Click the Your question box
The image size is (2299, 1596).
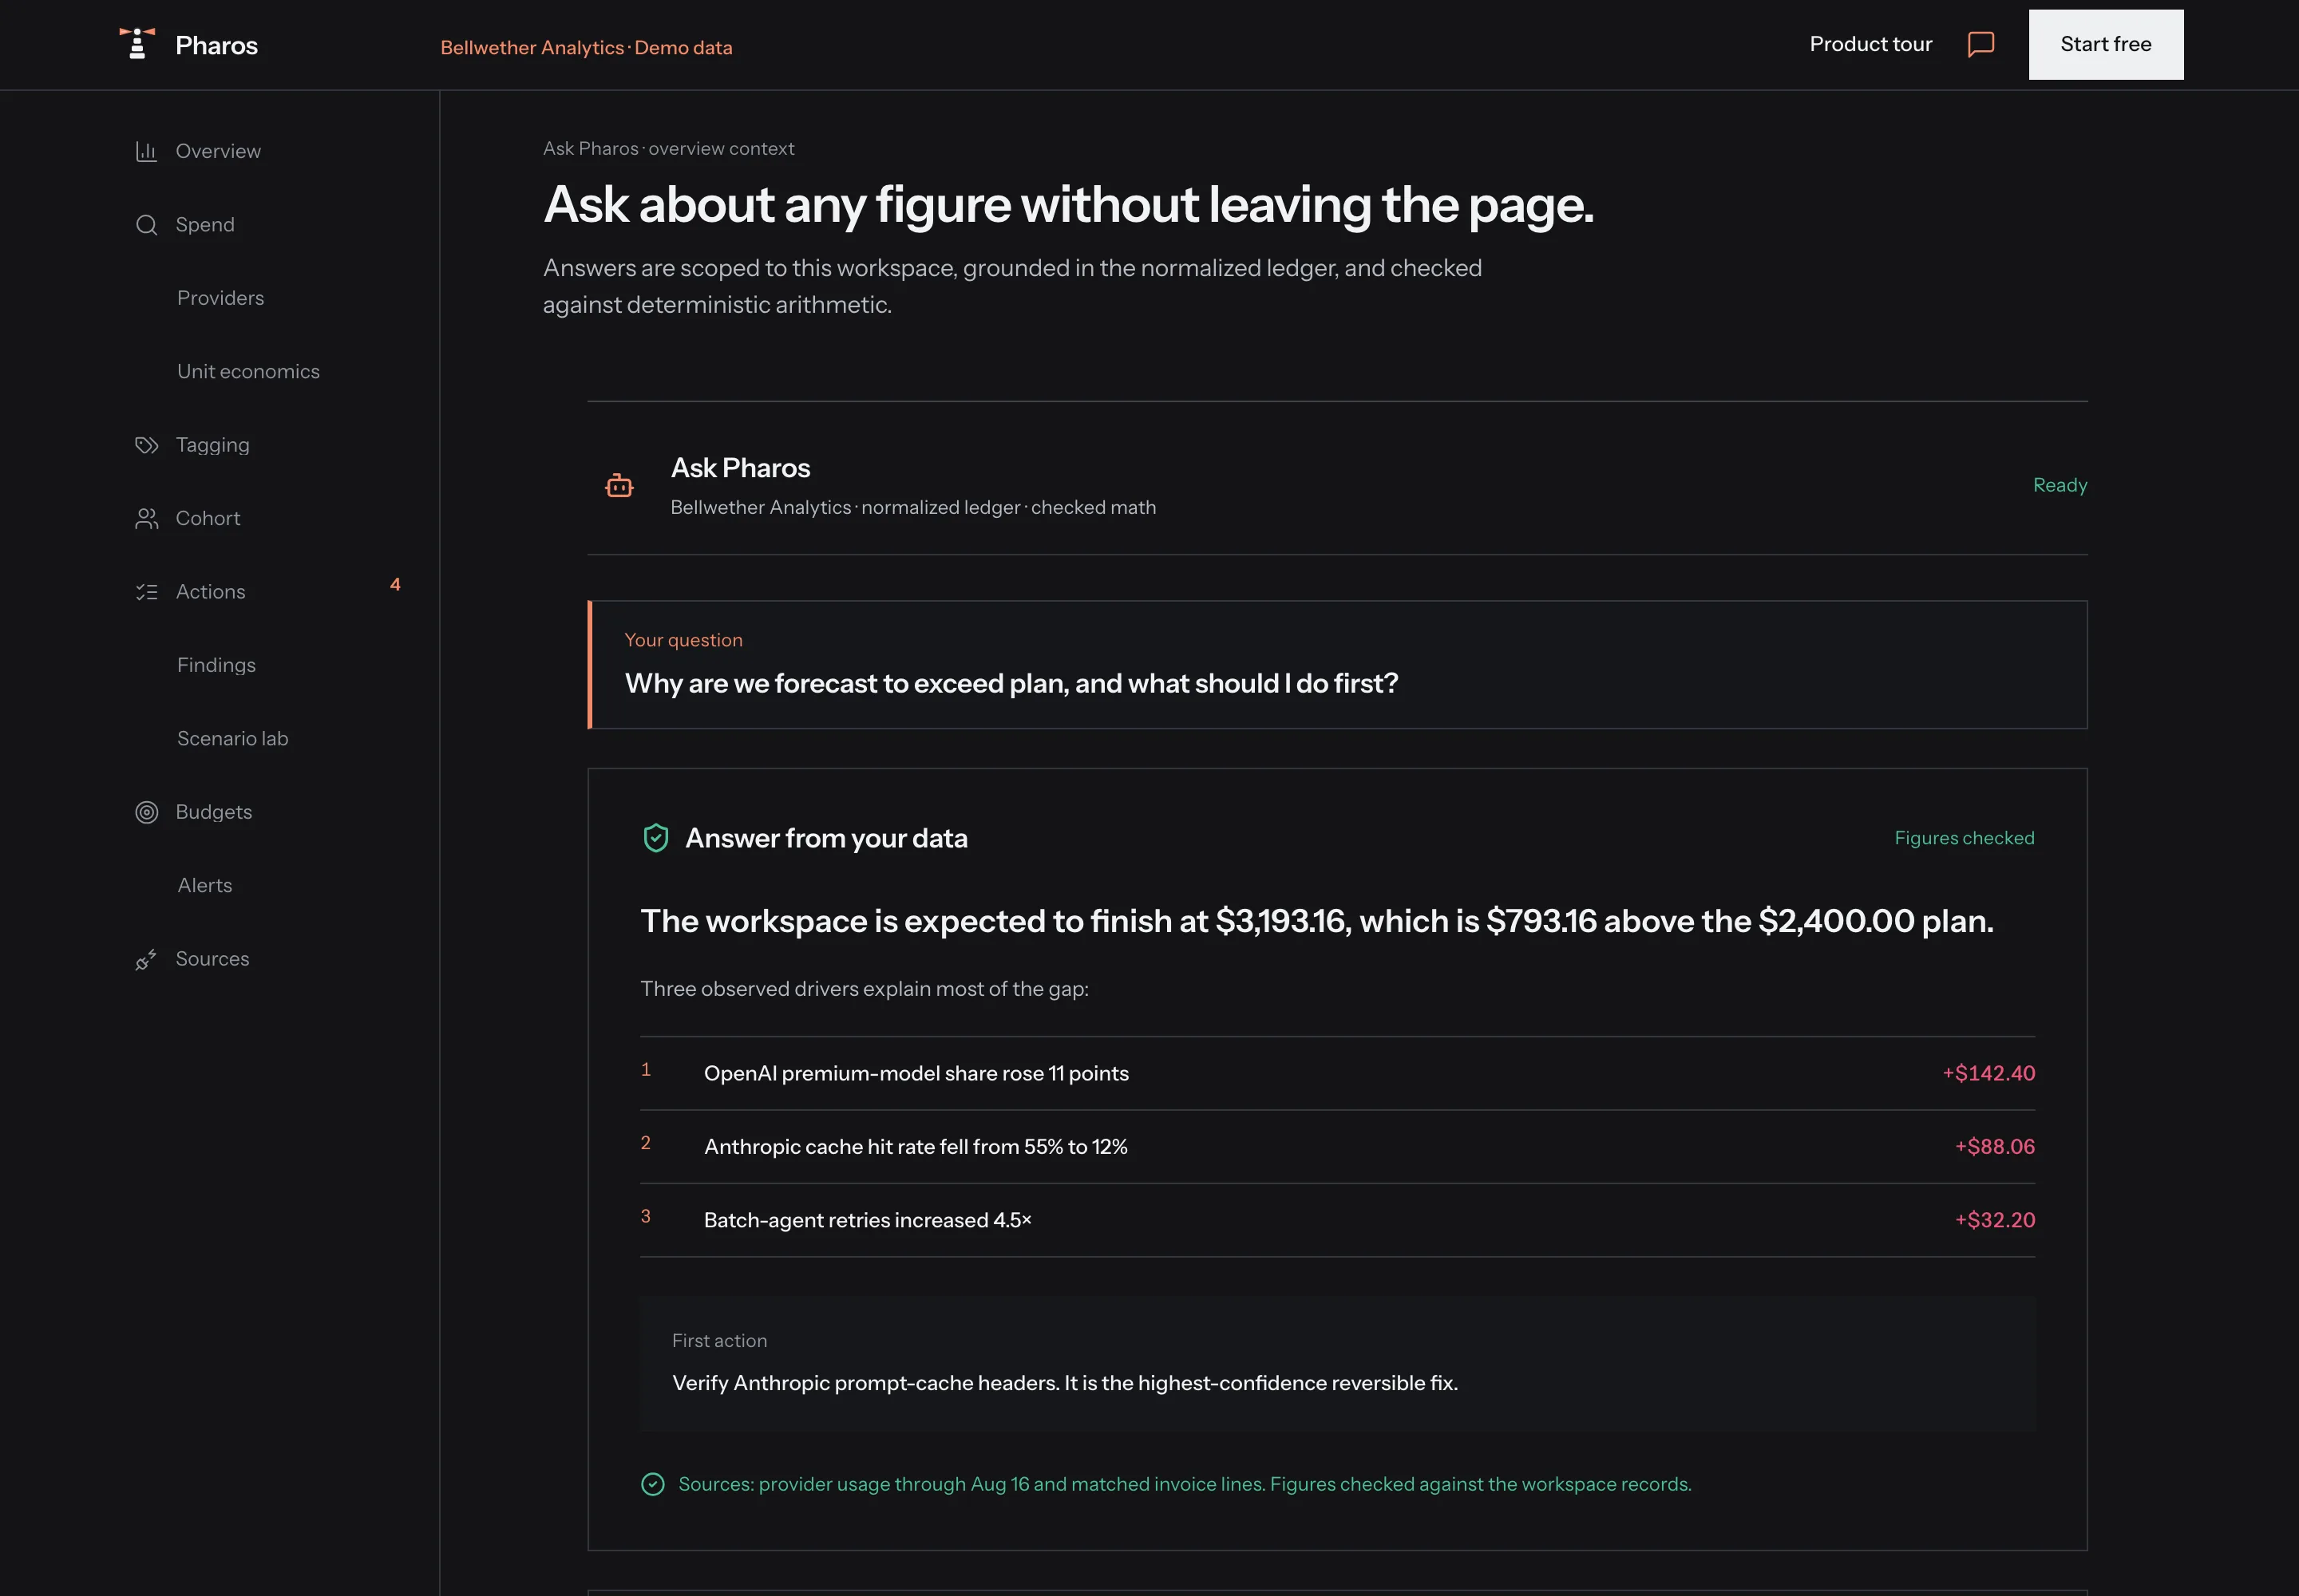pos(1336,665)
